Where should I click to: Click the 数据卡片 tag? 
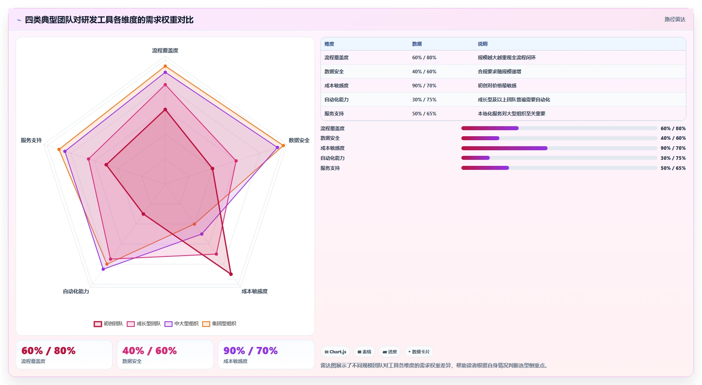(x=419, y=352)
